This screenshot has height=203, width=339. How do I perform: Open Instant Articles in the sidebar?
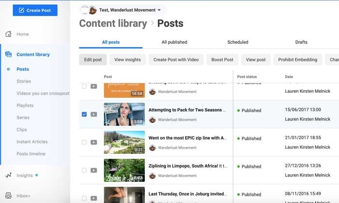pos(32,142)
